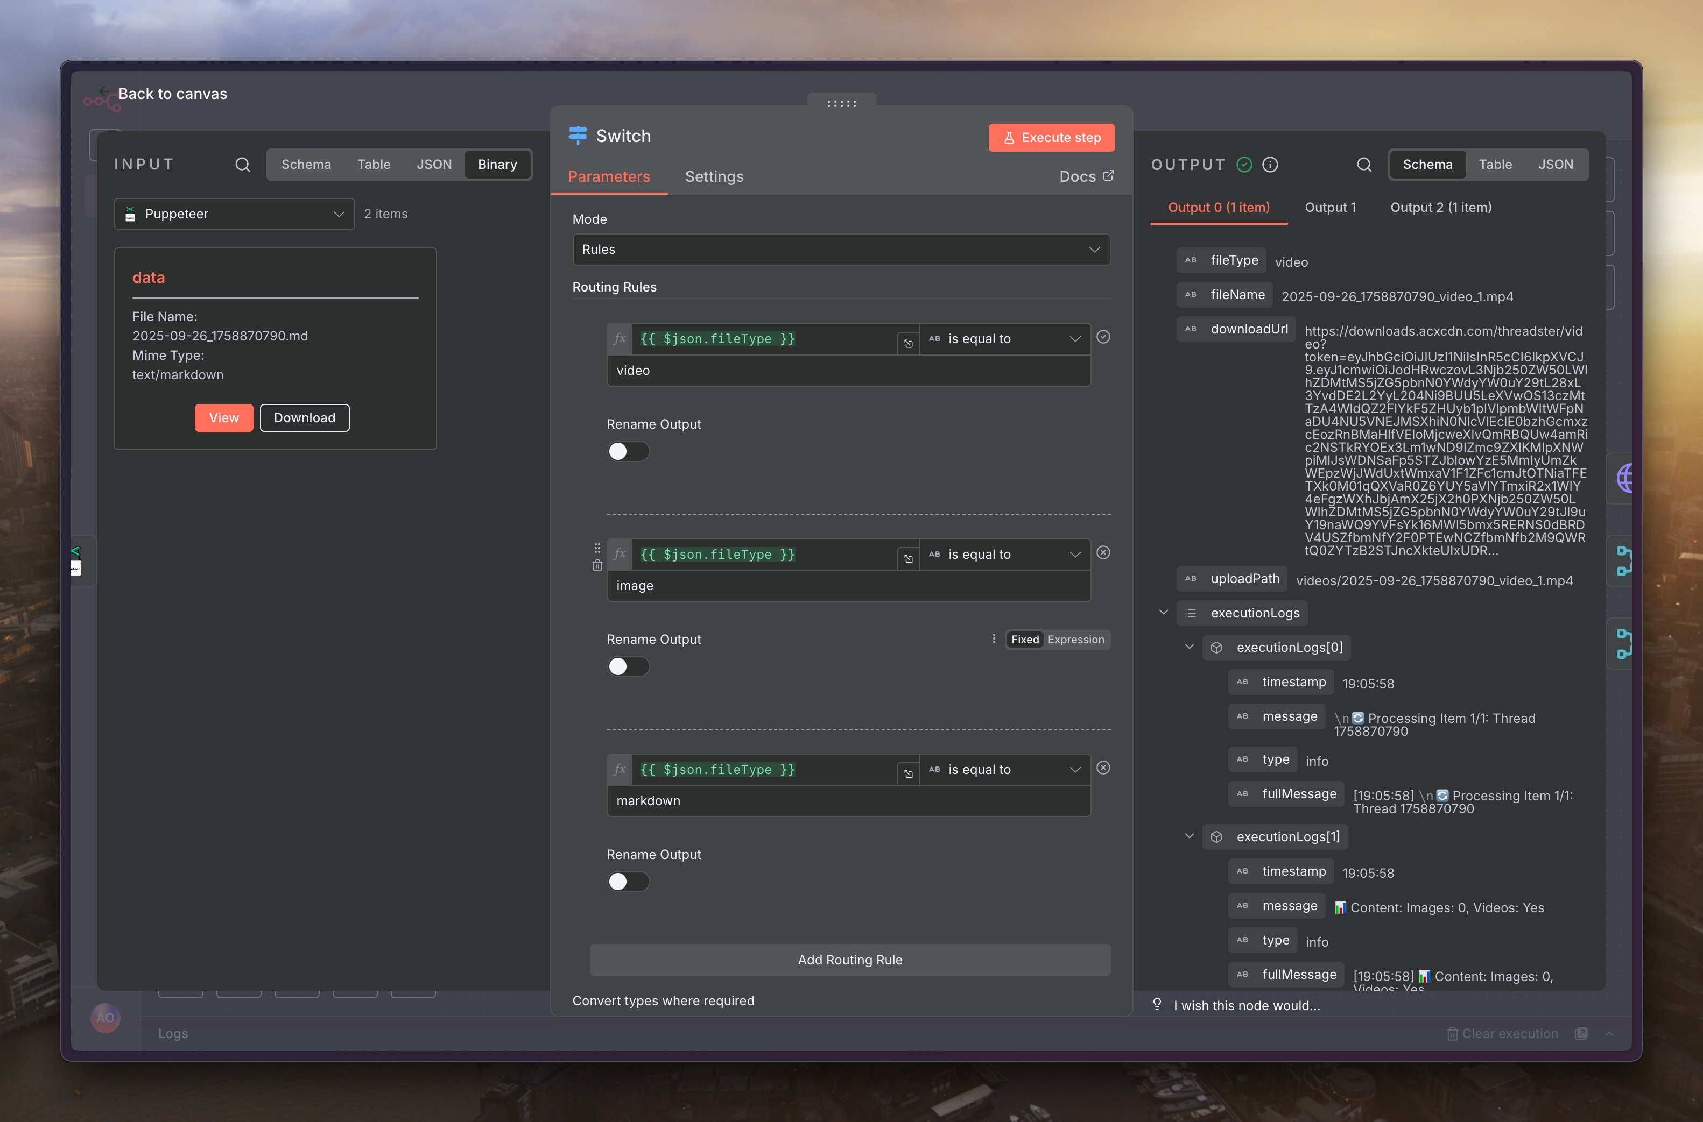Delete the image routing rule via trash icon
The image size is (1703, 1122).
pos(597,565)
